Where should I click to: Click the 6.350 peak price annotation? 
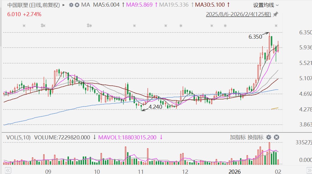pyautogui.click(x=255, y=37)
